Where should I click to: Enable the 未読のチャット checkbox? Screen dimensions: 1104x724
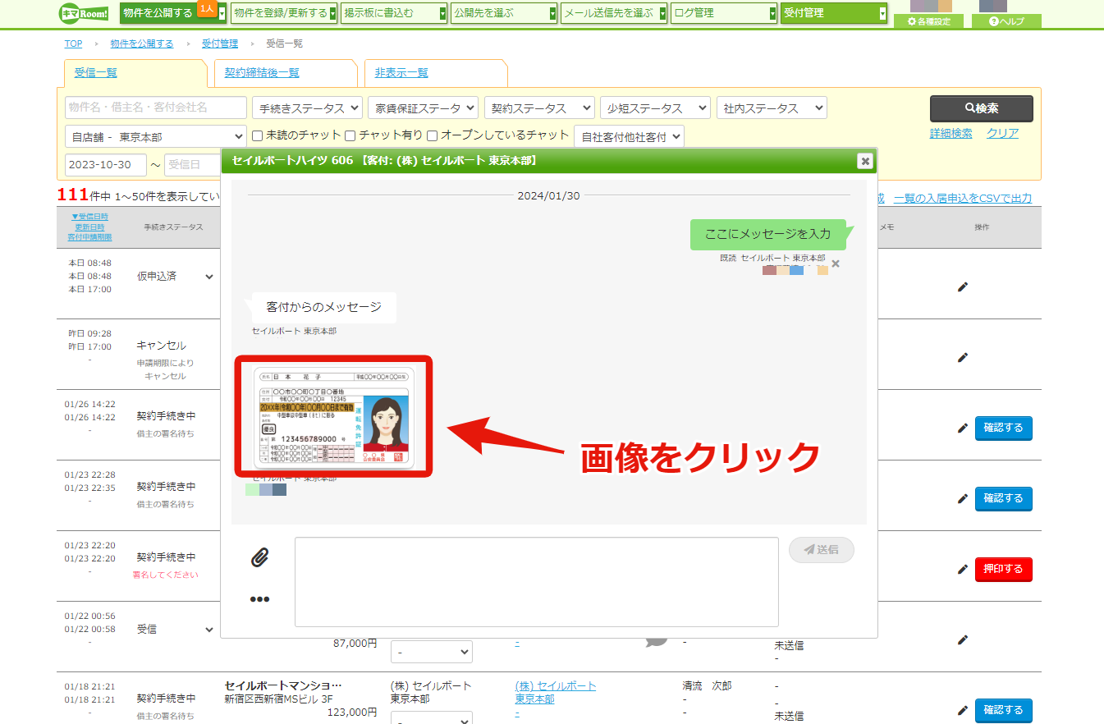tap(257, 135)
